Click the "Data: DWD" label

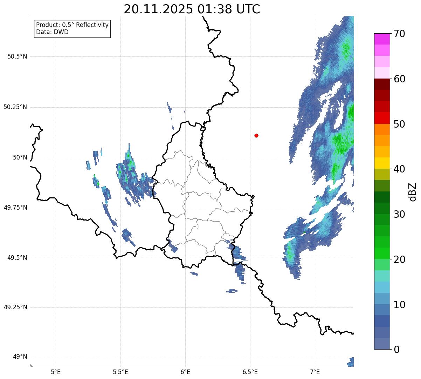[52, 32]
